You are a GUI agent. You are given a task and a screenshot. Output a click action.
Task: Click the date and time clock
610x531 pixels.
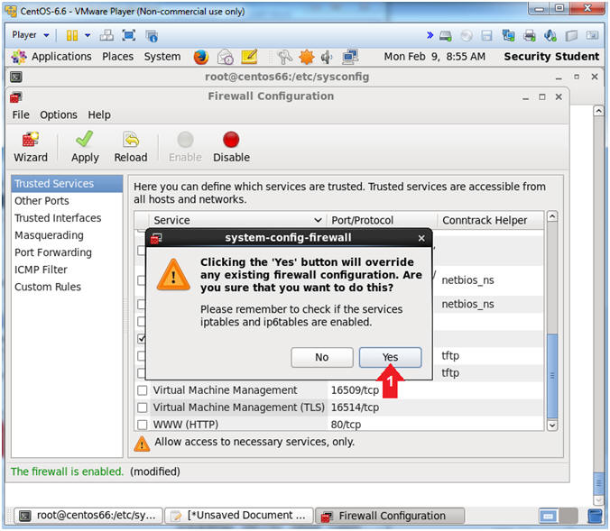435,57
